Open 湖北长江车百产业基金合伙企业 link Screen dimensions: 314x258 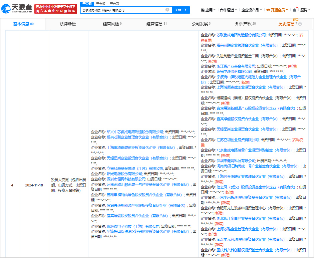coord(250,218)
